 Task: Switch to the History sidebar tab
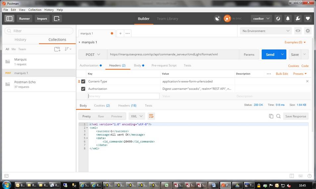(x=20, y=40)
